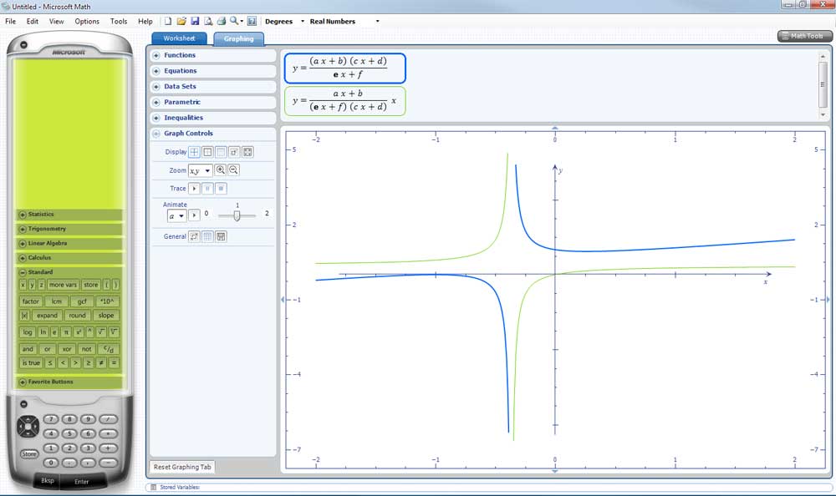Click the fourth Display icon

(234, 152)
